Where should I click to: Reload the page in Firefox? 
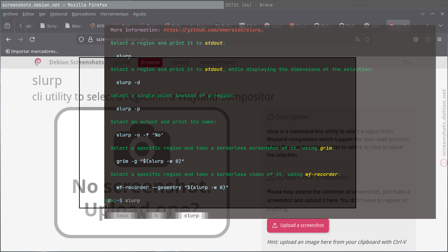pos(32,39)
